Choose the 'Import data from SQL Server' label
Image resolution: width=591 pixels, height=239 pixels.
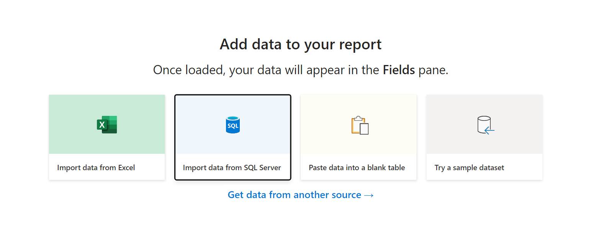click(232, 167)
